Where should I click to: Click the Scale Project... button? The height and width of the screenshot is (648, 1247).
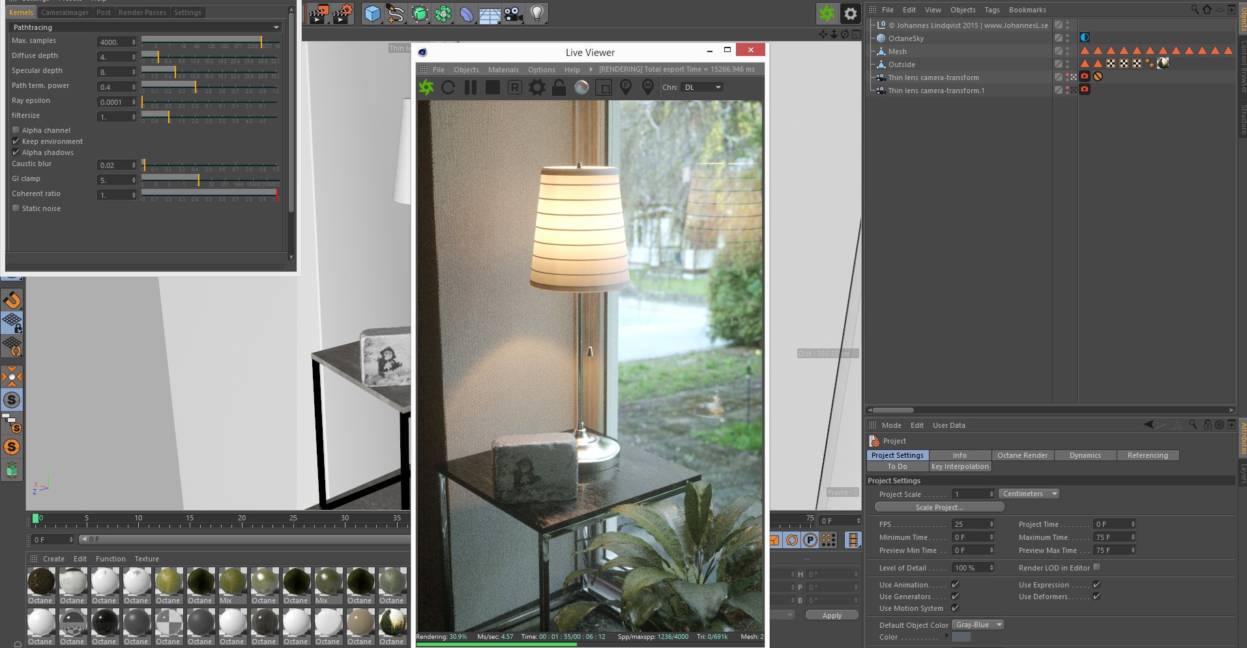(939, 507)
